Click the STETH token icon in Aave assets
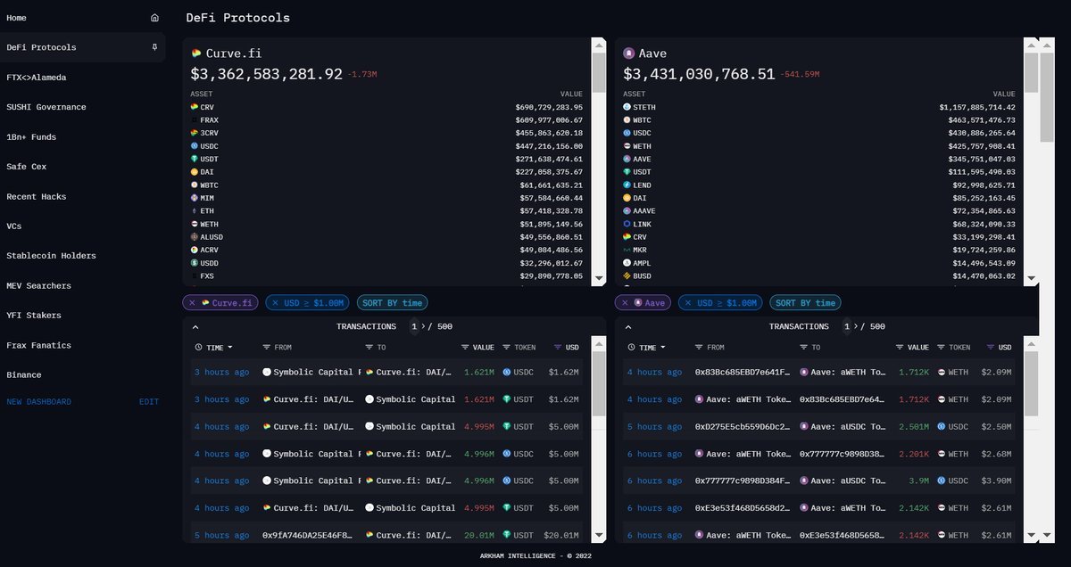Viewport: 1071px width, 567px height. (627, 107)
